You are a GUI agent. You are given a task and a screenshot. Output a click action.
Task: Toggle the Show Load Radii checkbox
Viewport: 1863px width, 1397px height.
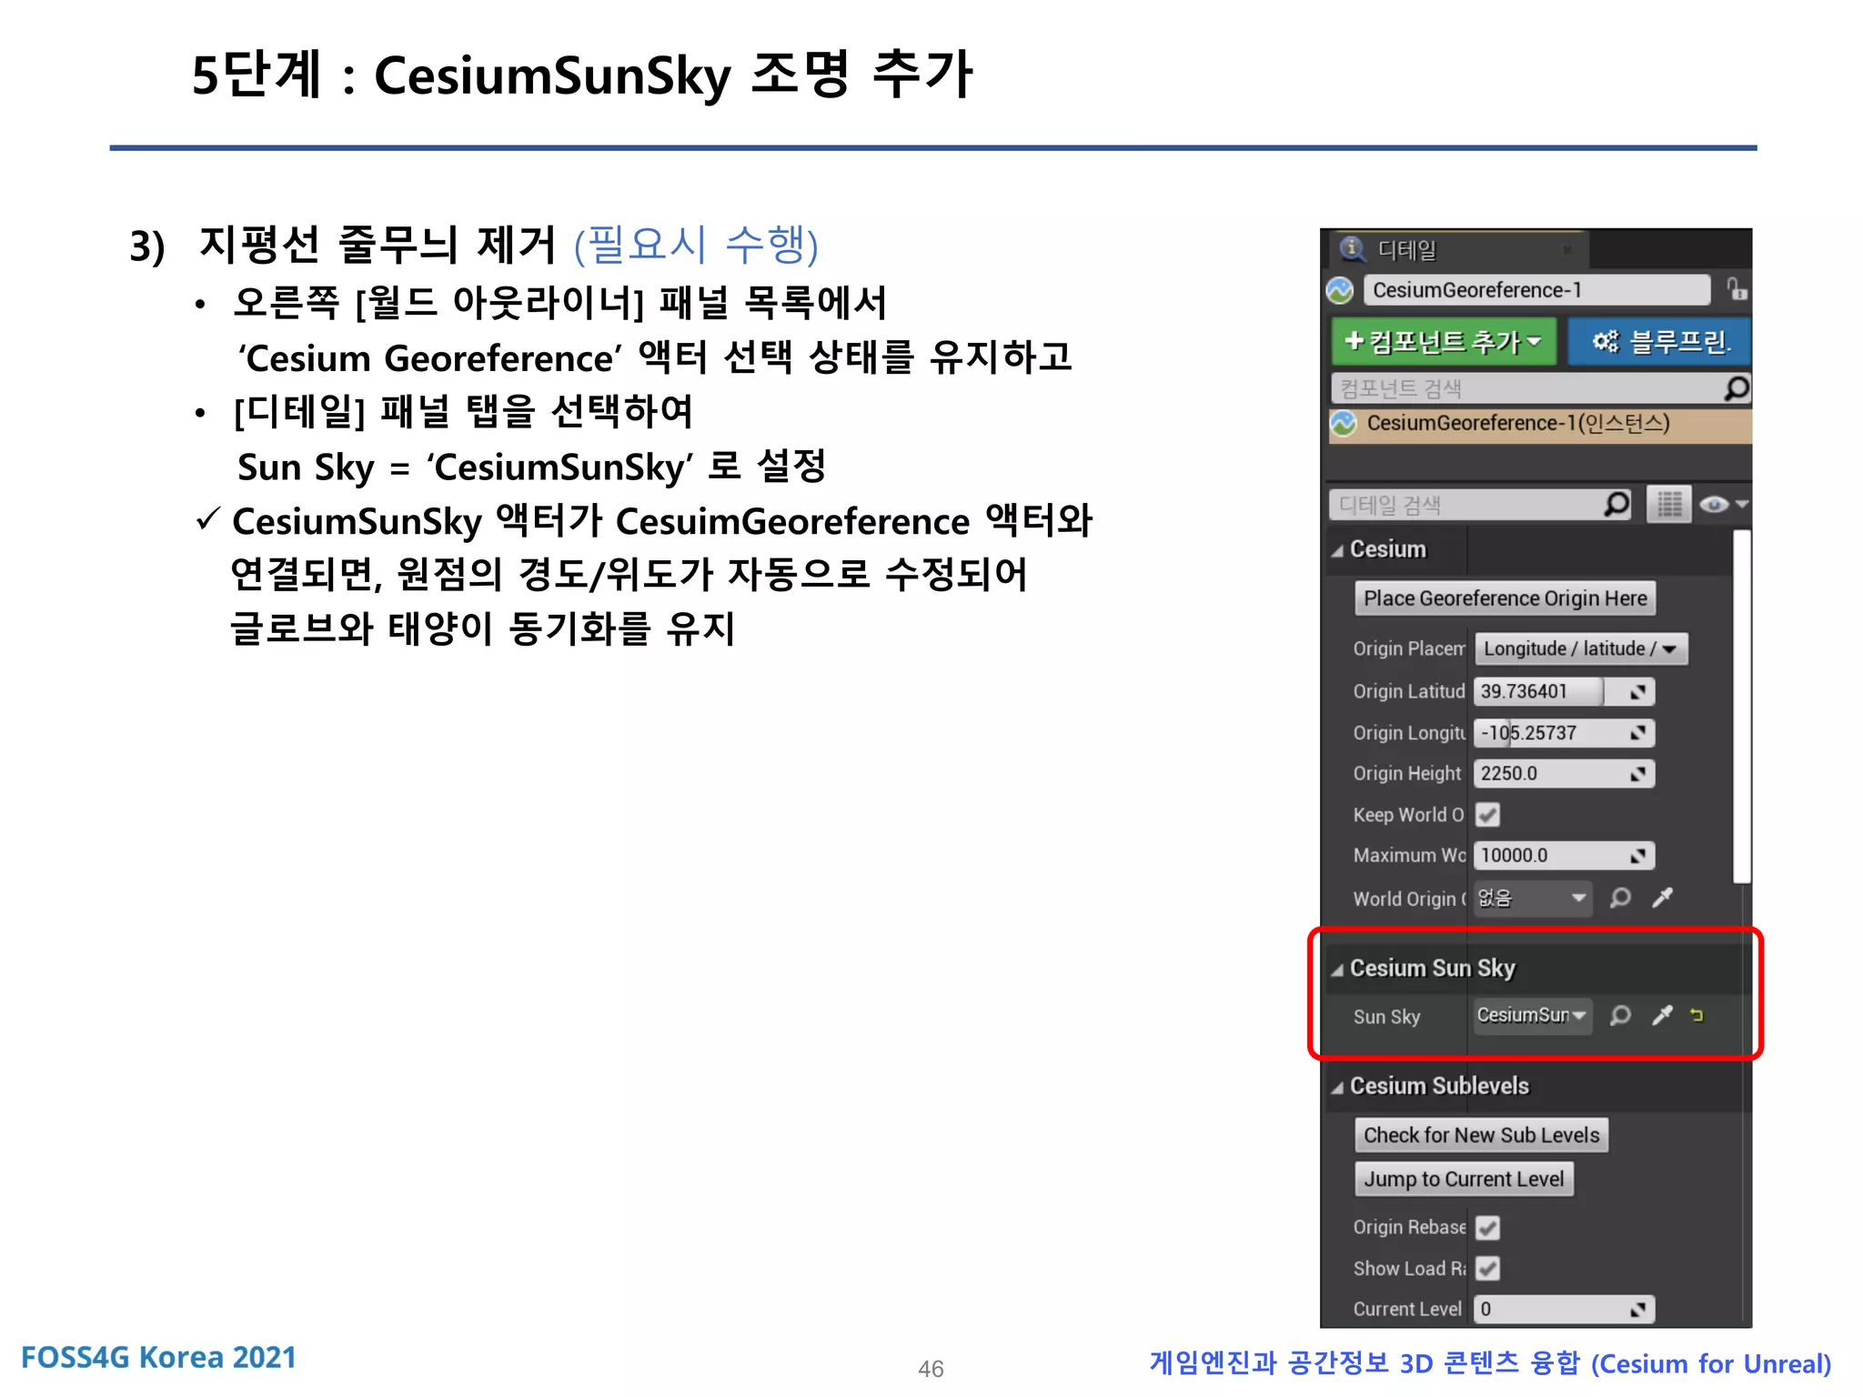pyautogui.click(x=1488, y=1268)
